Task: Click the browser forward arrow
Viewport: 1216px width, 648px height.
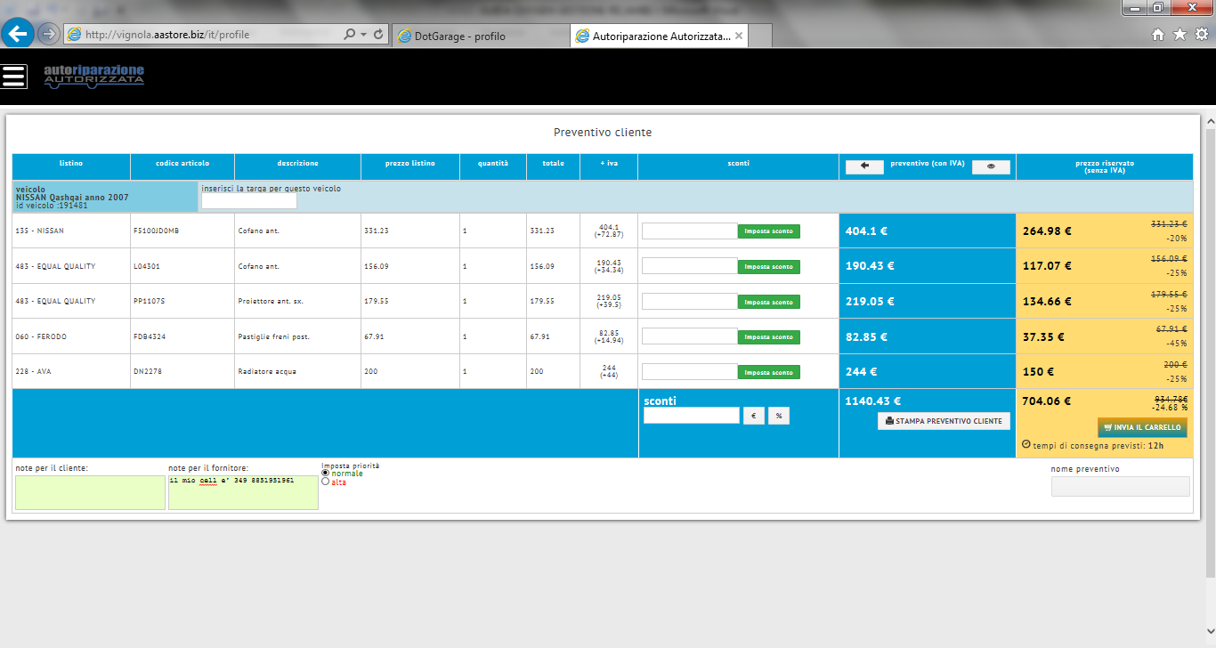Action: coord(48,34)
